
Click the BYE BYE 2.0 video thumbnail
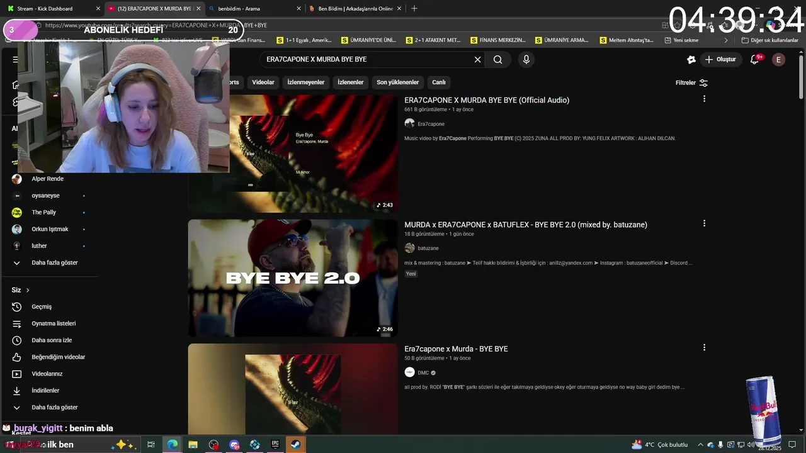click(293, 278)
